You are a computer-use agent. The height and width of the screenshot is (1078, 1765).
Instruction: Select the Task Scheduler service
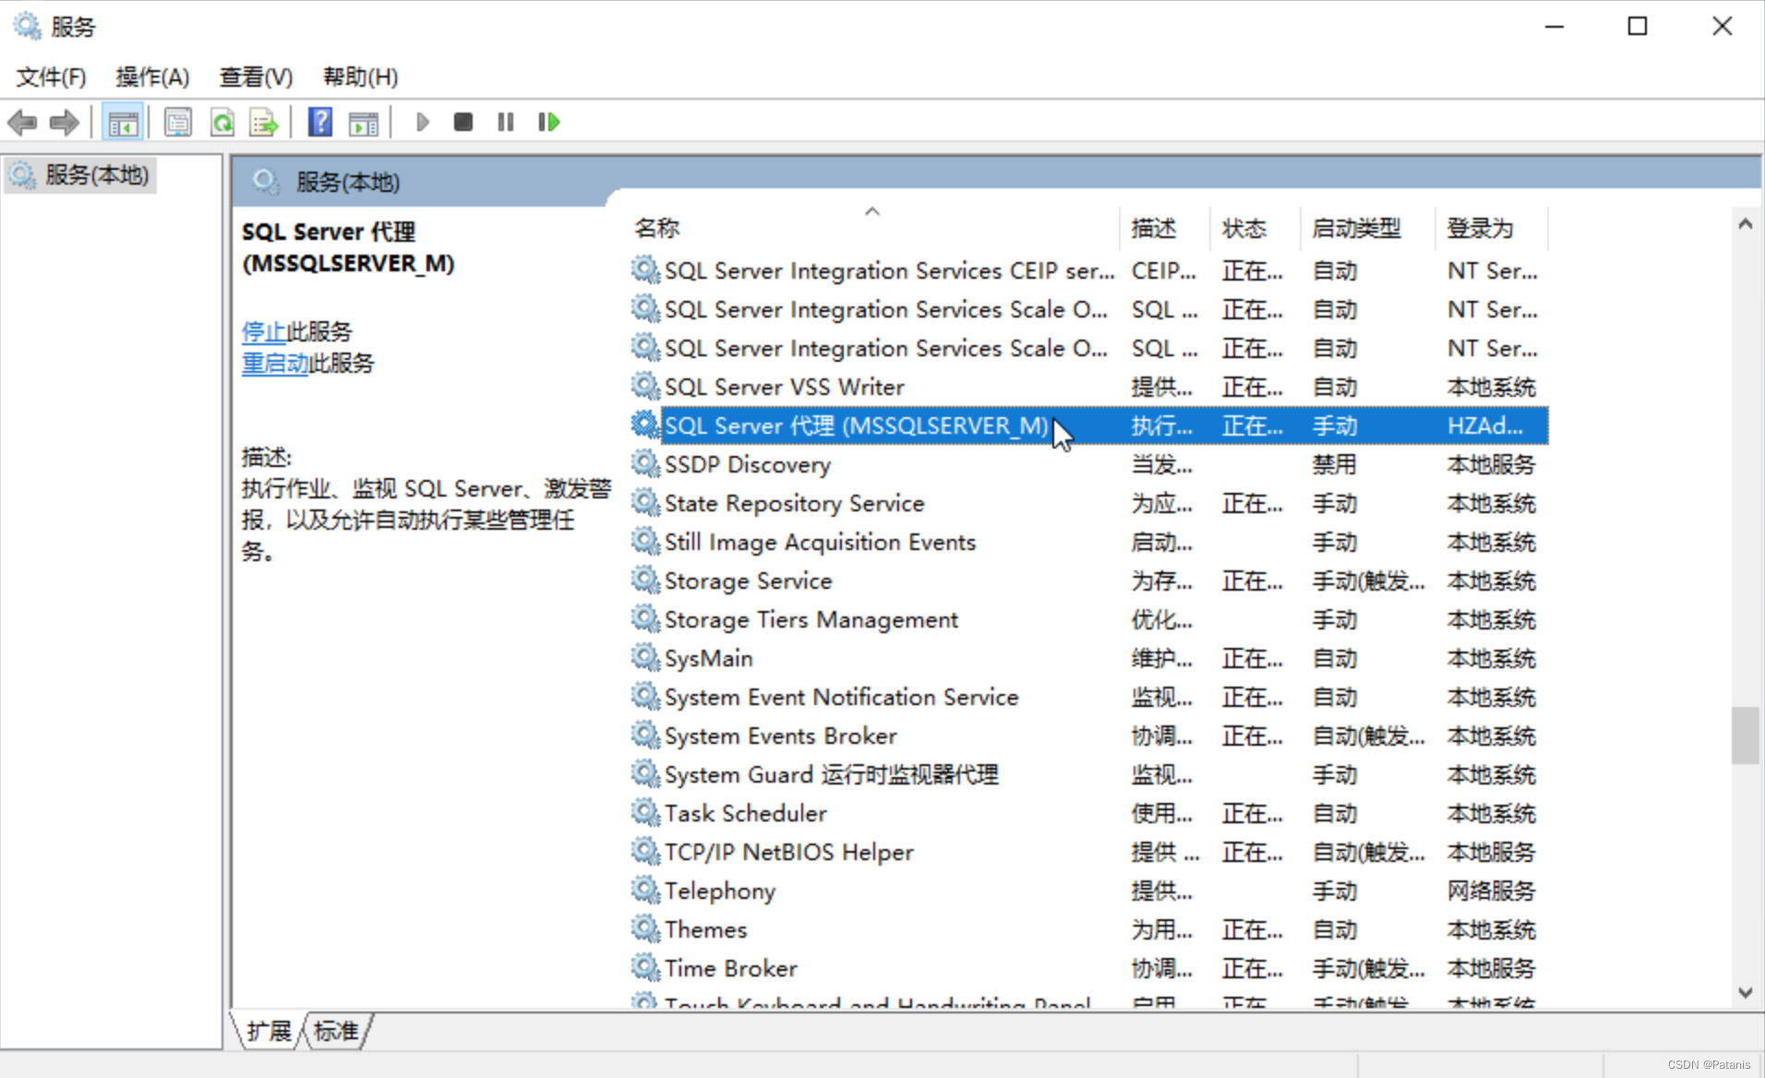pos(1088,813)
